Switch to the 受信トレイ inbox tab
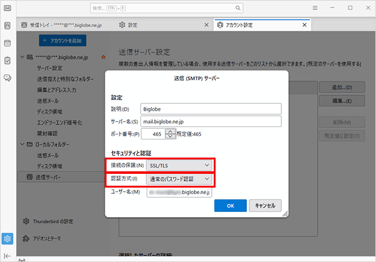The image size is (376, 262). pyautogui.click(x=61, y=25)
